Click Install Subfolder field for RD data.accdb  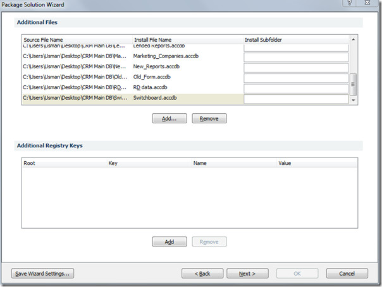click(296, 89)
